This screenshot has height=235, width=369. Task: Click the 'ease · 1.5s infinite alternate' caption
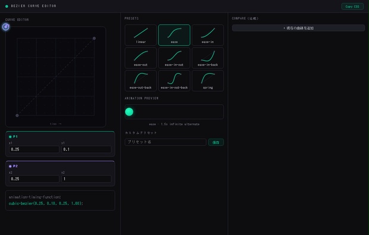pyautogui.click(x=174, y=124)
